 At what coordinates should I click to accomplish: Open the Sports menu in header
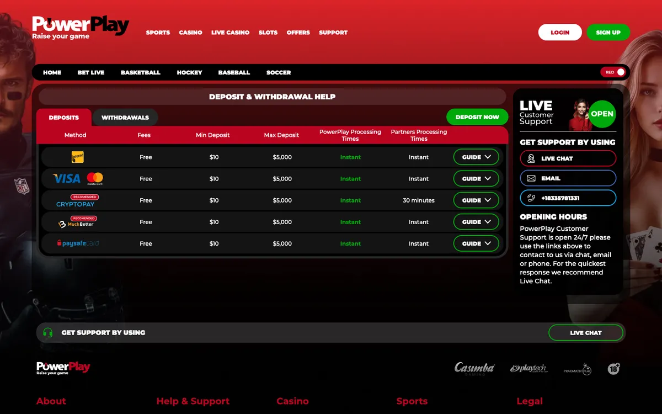tap(158, 33)
